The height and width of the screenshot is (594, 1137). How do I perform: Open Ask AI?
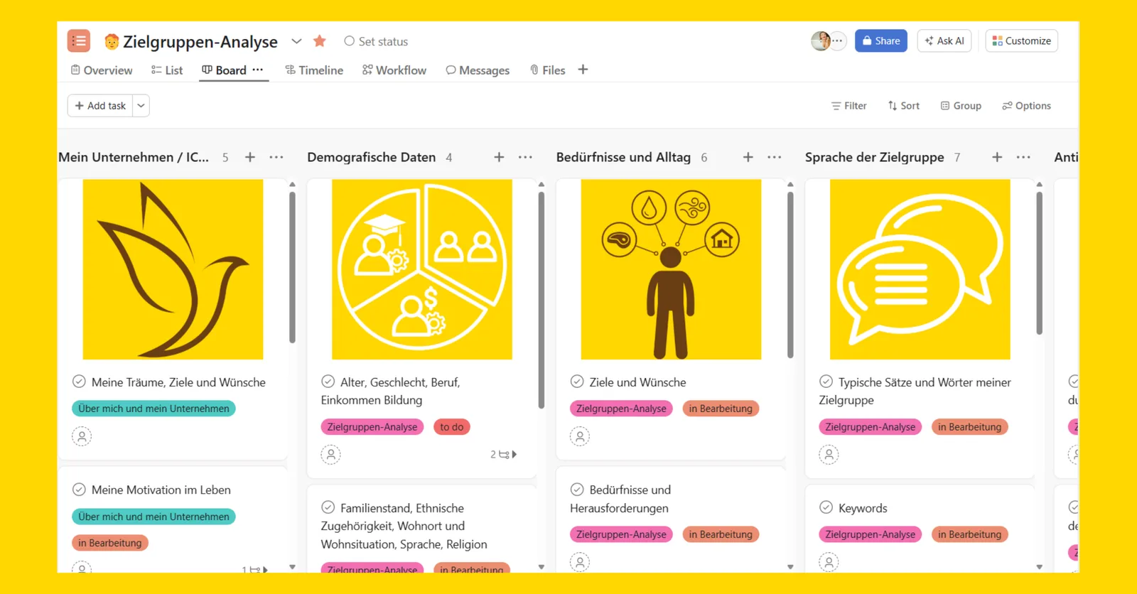[x=944, y=40]
